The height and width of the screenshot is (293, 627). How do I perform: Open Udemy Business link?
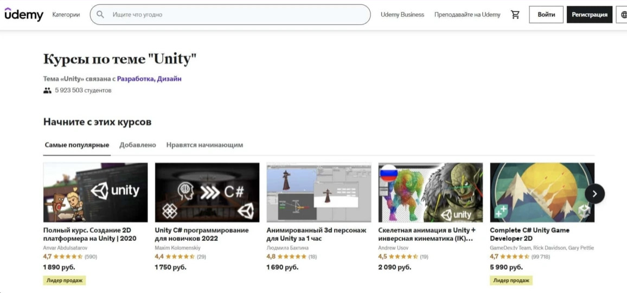(402, 15)
